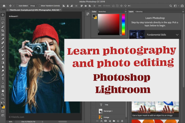Open the Edit Toolbar three-dots menu
185x123 pixels.
[3, 99]
